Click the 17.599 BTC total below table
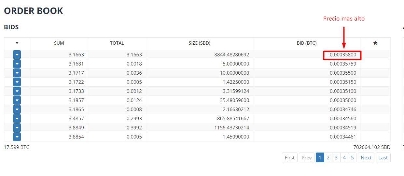 [17, 147]
